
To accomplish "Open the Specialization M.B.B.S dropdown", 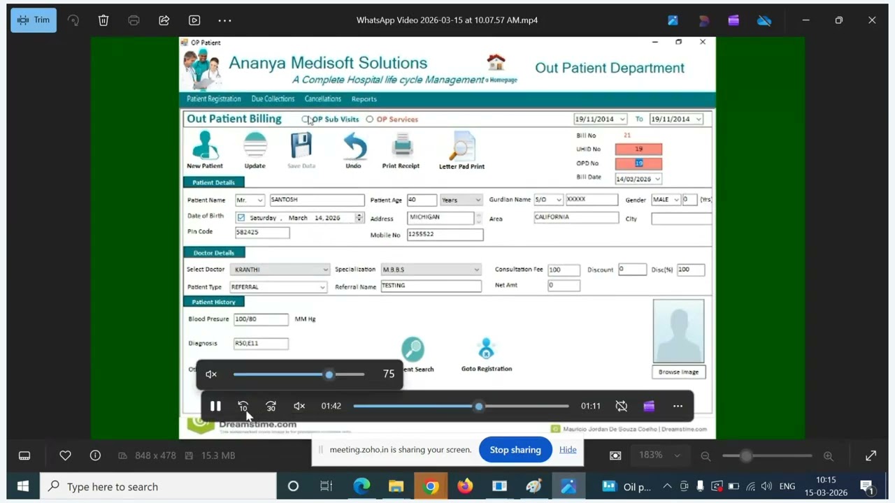I will pyautogui.click(x=477, y=270).
